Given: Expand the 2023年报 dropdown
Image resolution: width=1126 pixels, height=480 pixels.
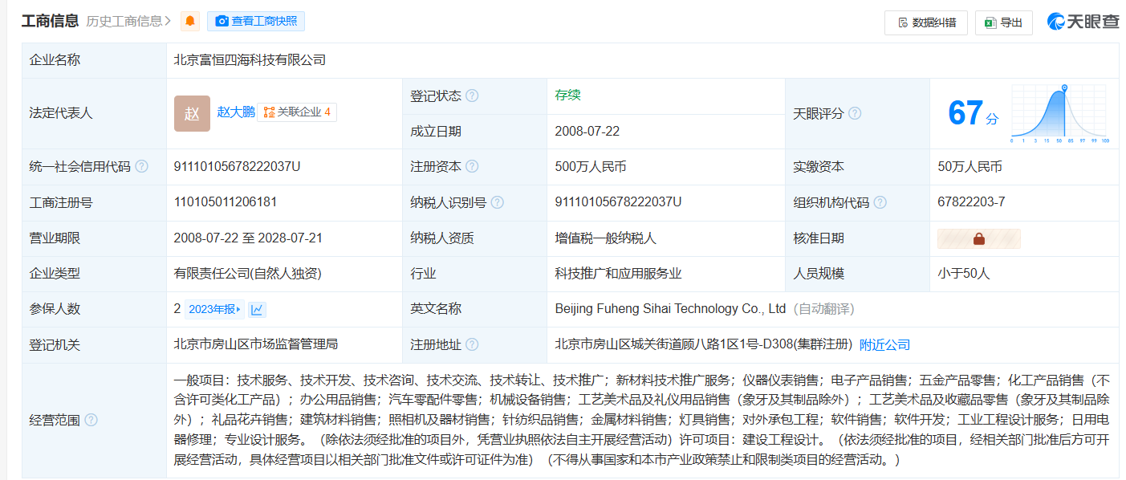Looking at the screenshot, I should [214, 310].
